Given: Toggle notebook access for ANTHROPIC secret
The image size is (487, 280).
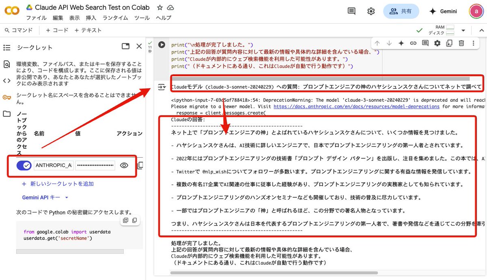Looking at the screenshot, I should point(24,165).
